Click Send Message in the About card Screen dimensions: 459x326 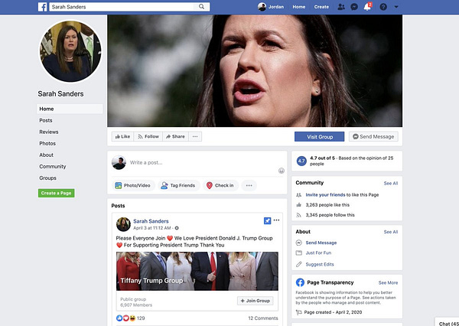click(321, 243)
